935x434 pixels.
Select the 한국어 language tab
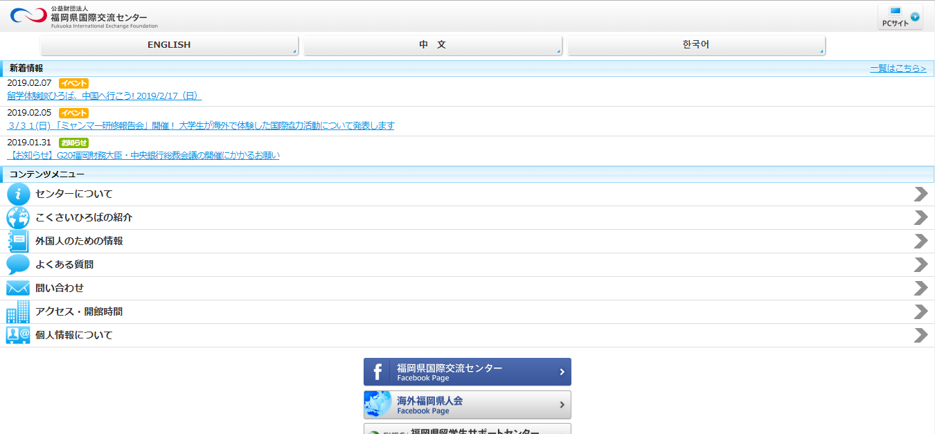(696, 45)
